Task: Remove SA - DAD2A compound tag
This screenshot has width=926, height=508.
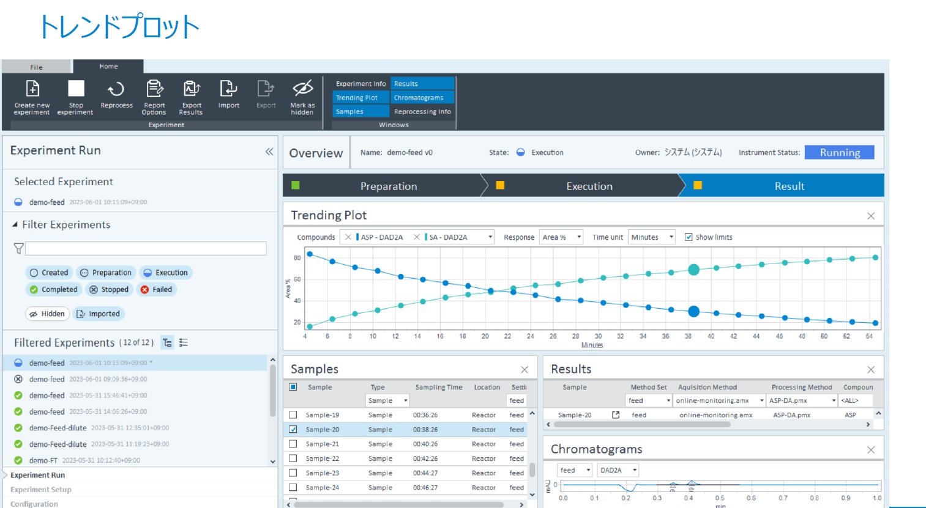Action: (417, 237)
